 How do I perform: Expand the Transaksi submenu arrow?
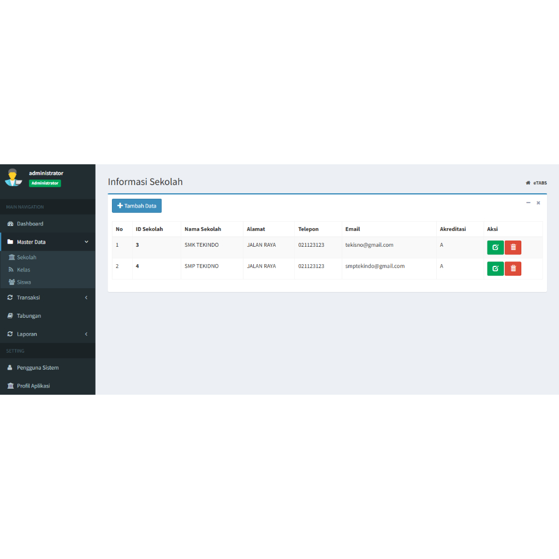[x=86, y=298]
